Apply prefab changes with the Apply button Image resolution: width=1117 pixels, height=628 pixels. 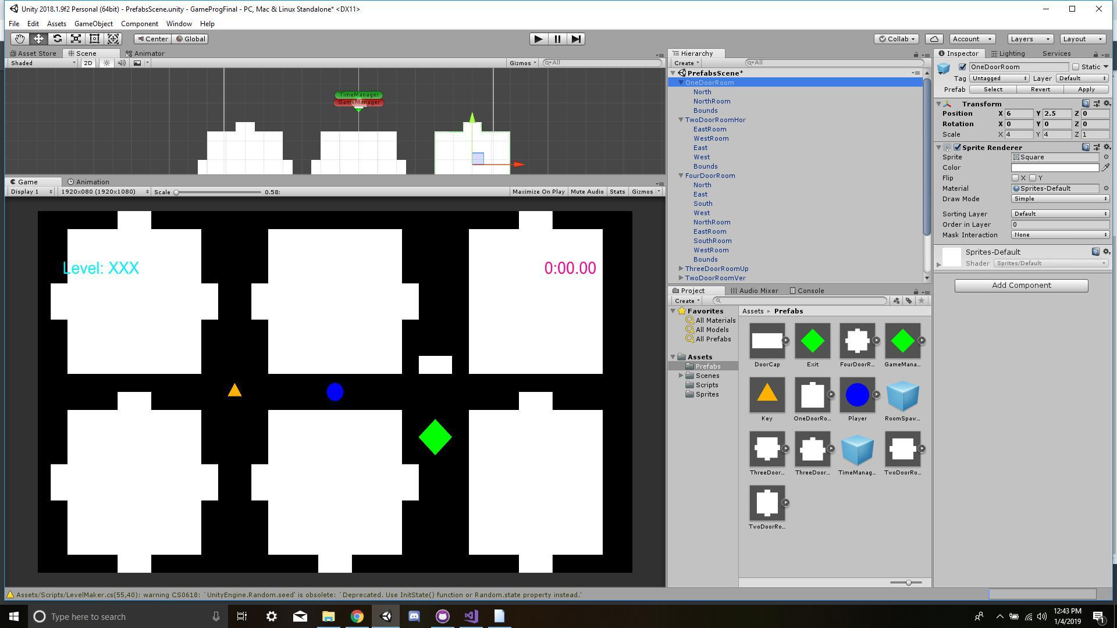pos(1086,90)
